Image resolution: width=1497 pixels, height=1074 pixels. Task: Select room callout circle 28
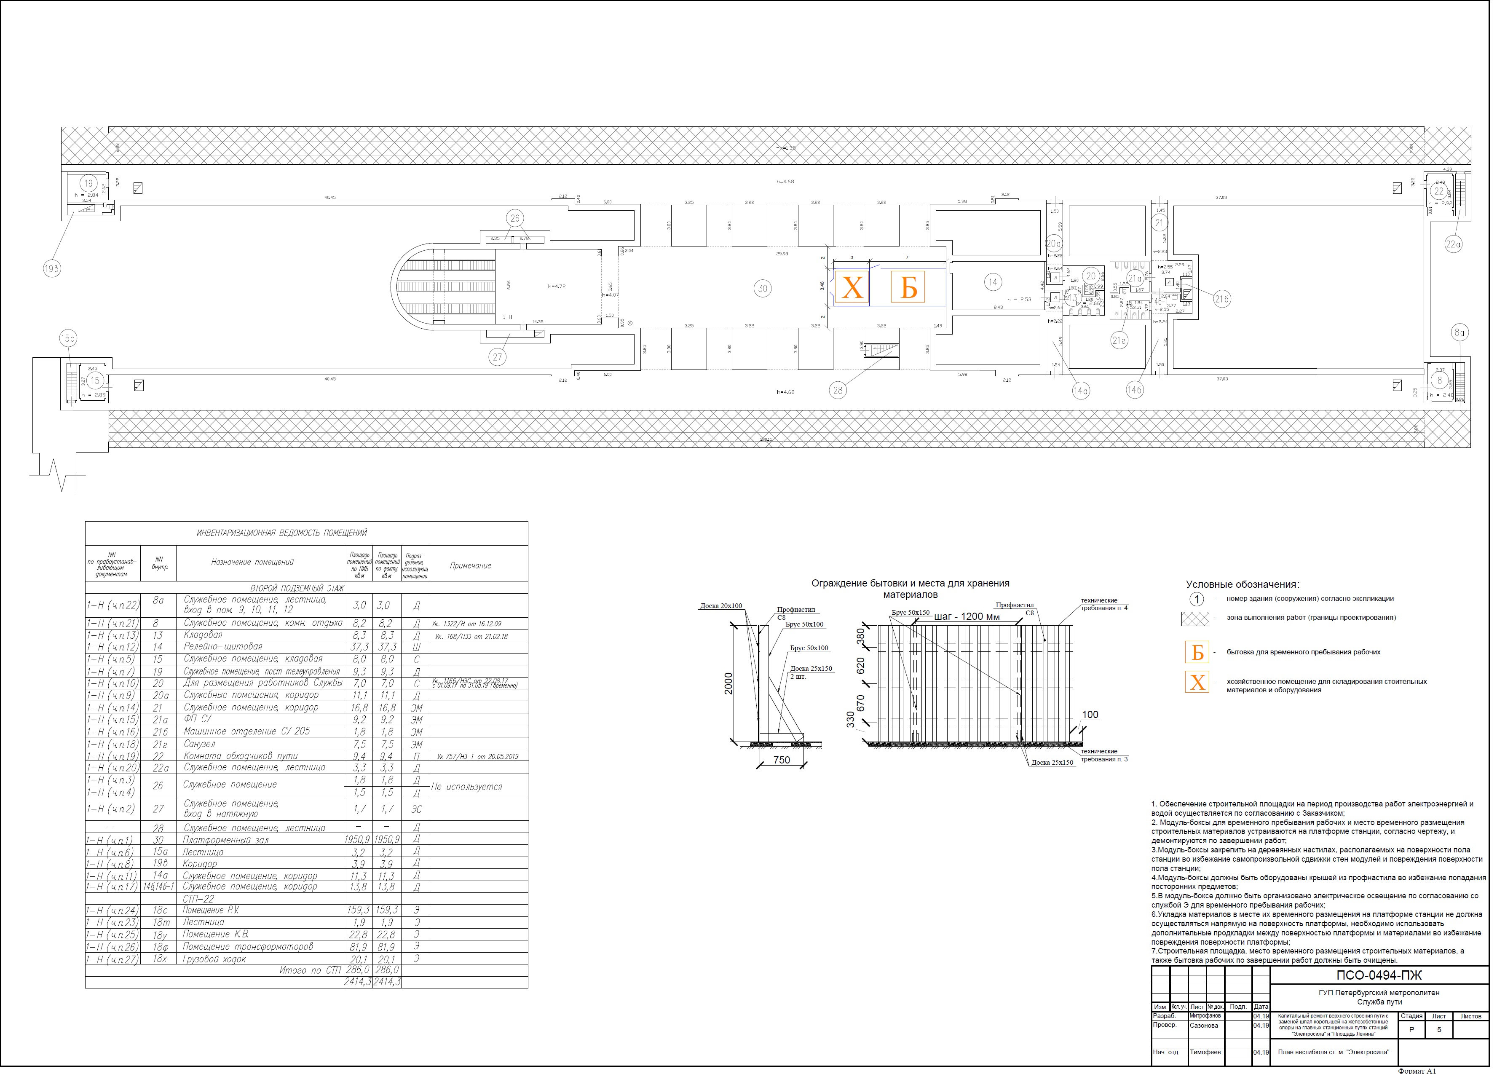838,390
